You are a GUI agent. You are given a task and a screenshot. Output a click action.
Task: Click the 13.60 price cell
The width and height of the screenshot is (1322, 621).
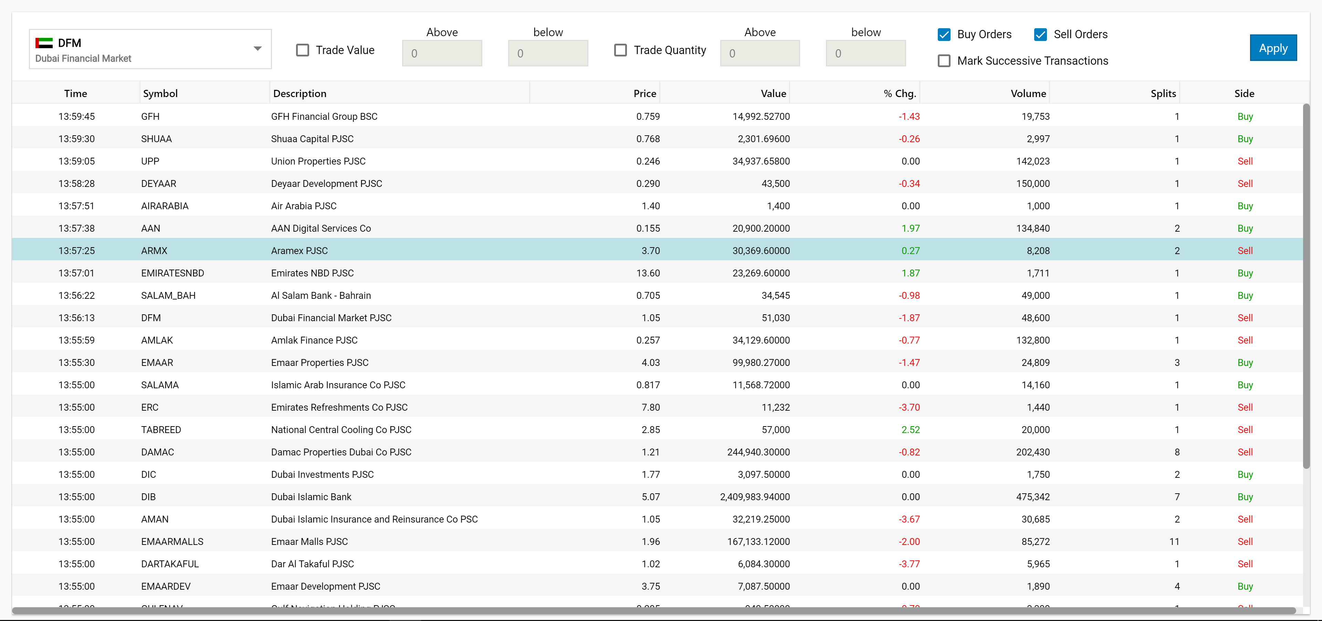(x=648, y=273)
